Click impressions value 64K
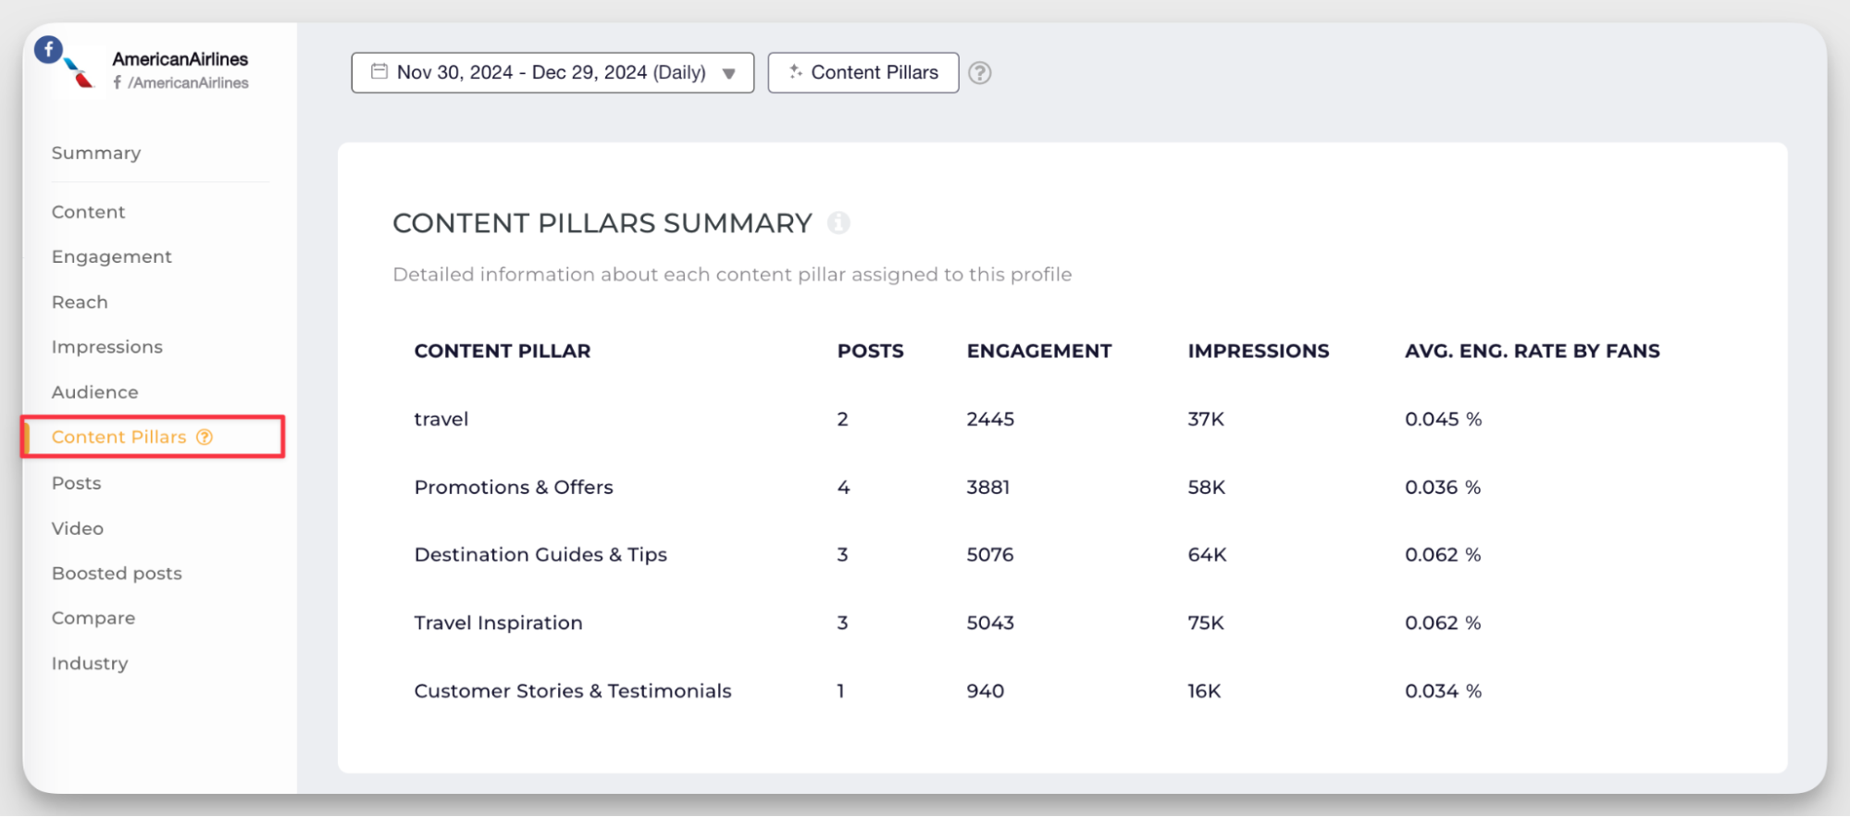 click(x=1207, y=555)
